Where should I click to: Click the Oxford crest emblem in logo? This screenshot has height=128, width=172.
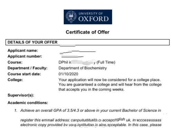pyautogui.click(x=71, y=17)
